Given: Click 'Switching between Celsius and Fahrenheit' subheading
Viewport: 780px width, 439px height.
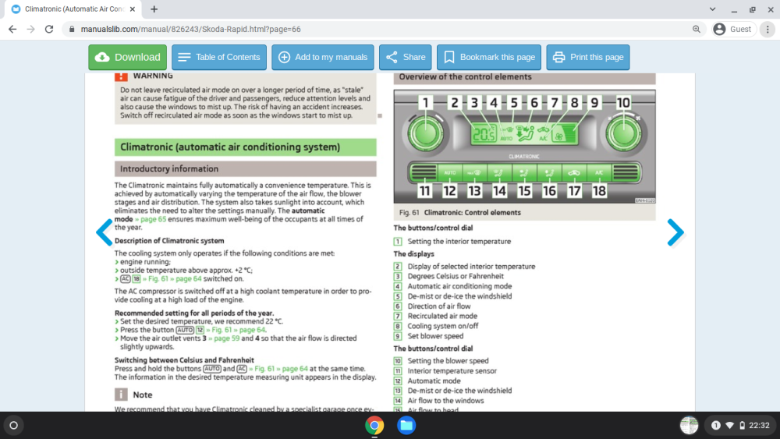Looking at the screenshot, I should [184, 360].
